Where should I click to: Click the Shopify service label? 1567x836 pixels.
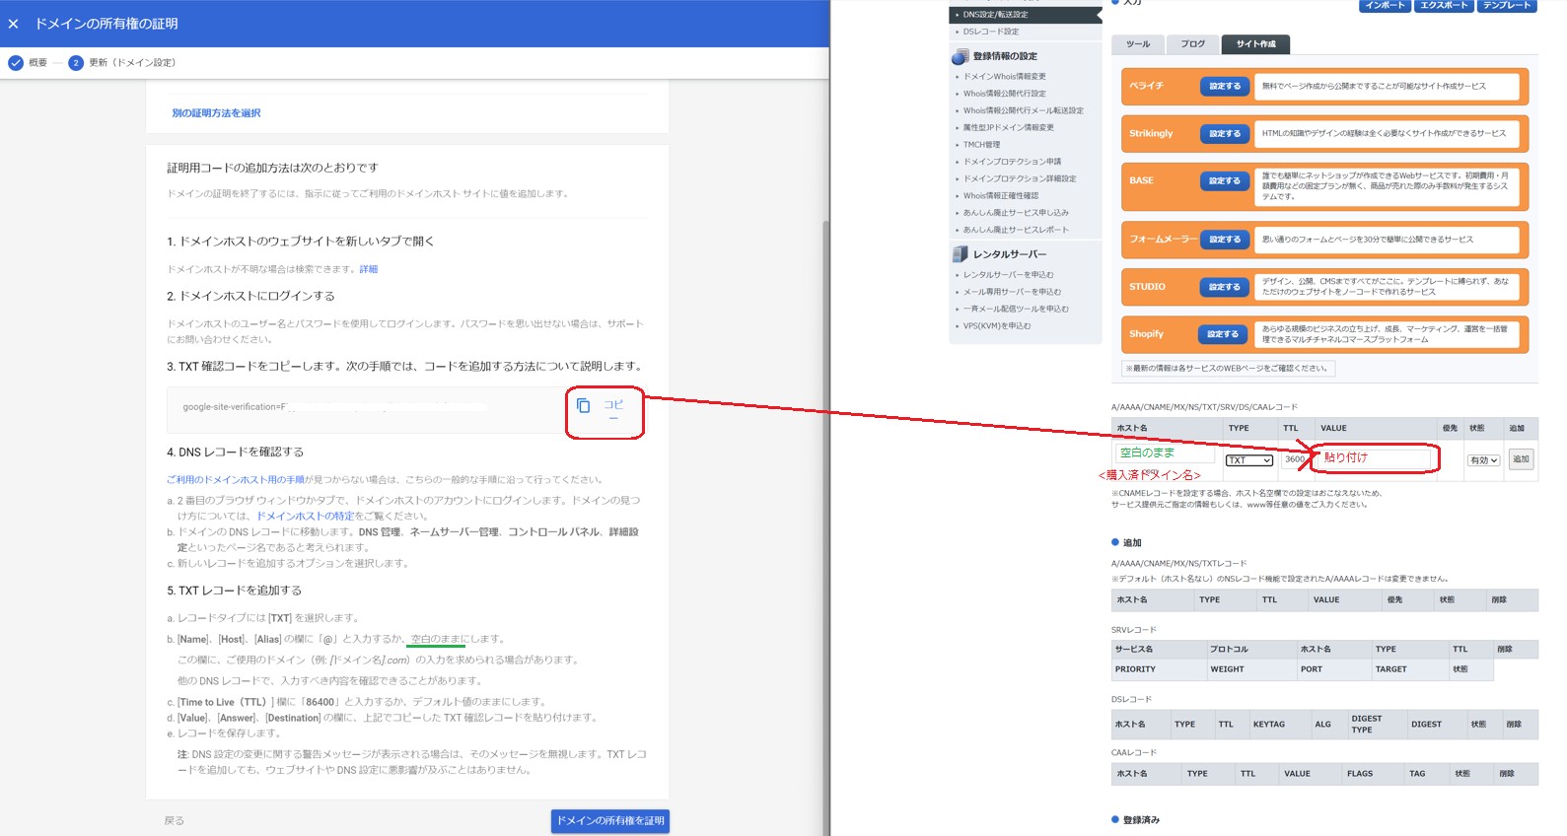(1146, 334)
